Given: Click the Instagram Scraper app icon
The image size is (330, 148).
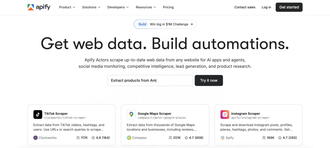Looking at the screenshot, I should (225, 115).
